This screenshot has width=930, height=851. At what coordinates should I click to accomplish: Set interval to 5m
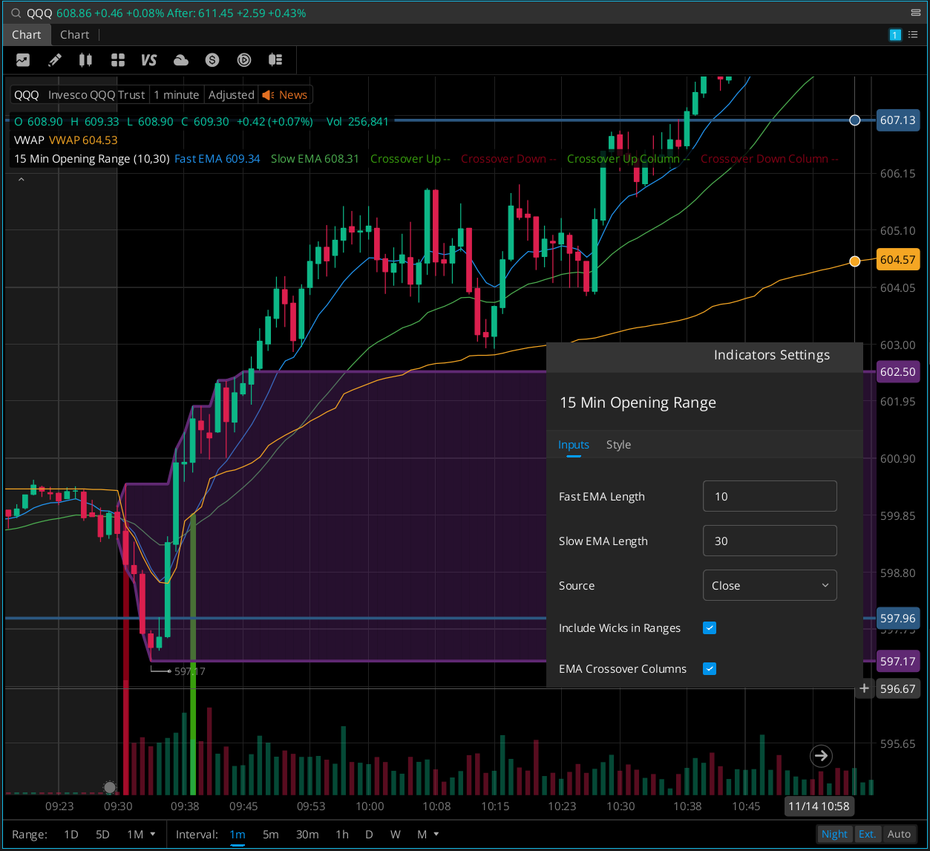click(x=270, y=834)
